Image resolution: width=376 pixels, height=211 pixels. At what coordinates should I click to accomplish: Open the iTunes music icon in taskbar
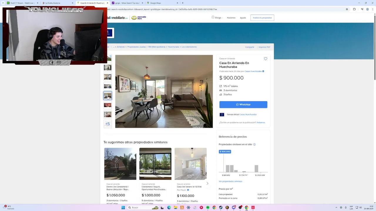point(195,207)
